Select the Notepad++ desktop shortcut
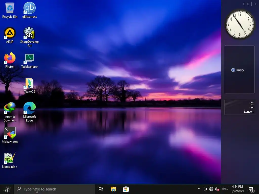The image size is (259, 194). point(10,160)
